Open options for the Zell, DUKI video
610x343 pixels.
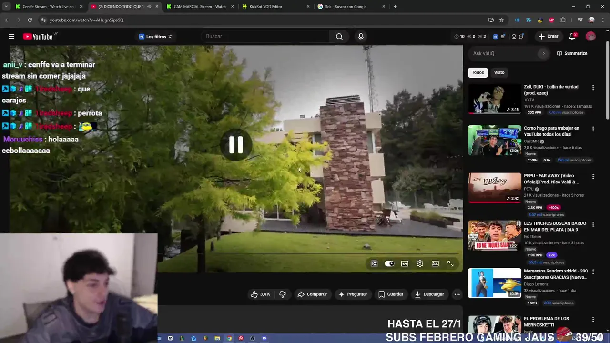(593, 88)
